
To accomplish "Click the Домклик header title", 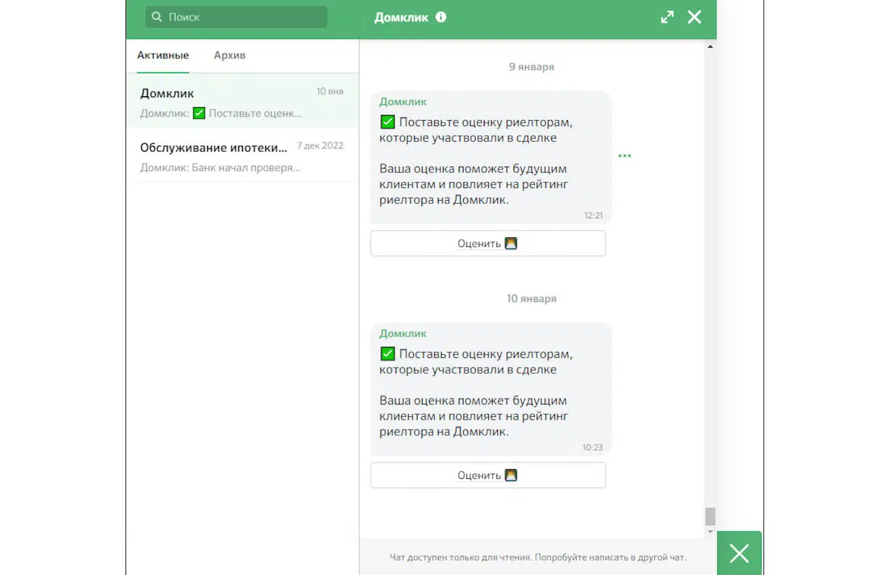I will coord(401,18).
